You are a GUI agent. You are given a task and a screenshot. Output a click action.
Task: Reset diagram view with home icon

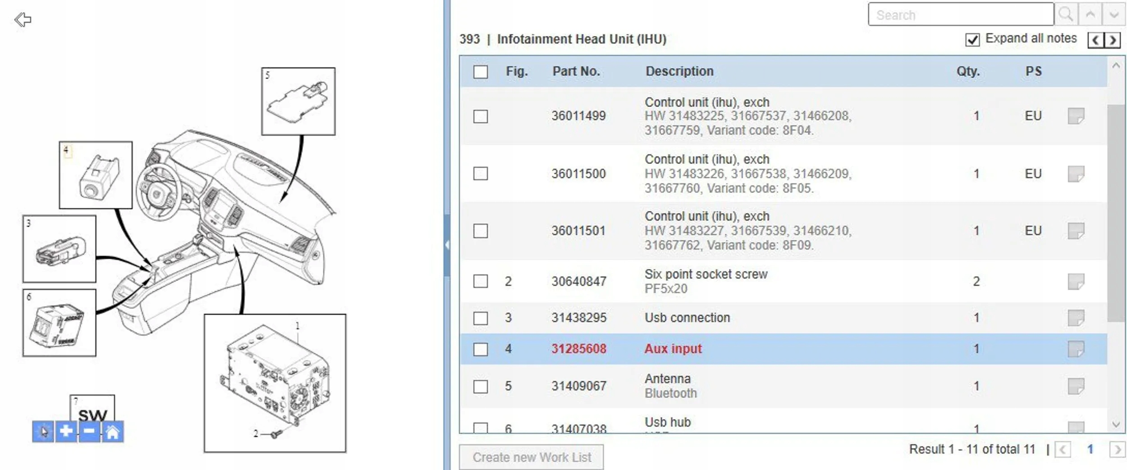pyautogui.click(x=113, y=432)
